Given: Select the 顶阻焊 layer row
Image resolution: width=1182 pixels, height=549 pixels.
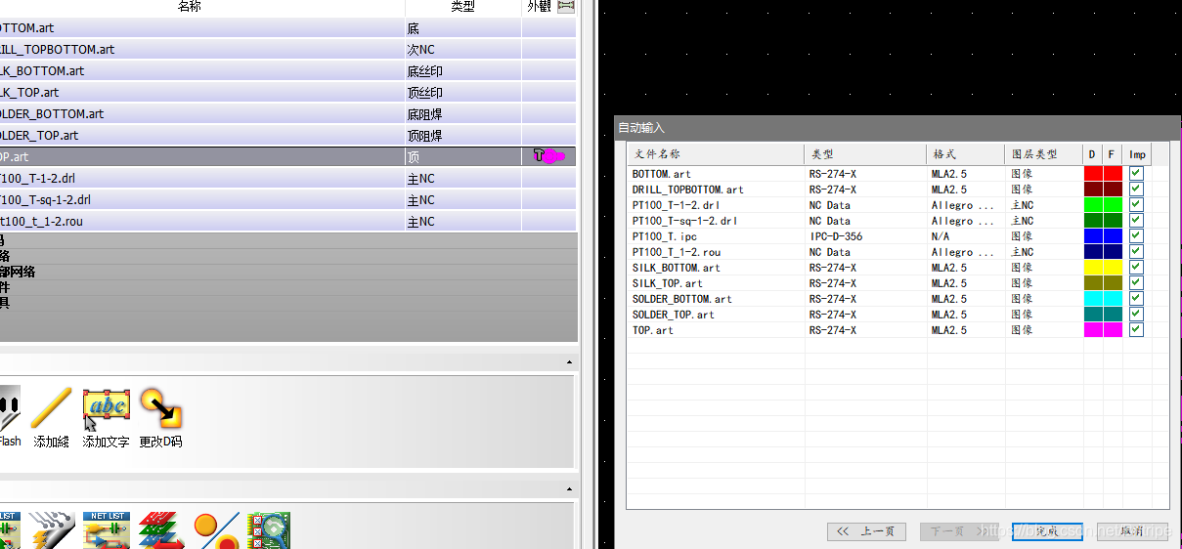Looking at the screenshot, I should coord(287,136).
